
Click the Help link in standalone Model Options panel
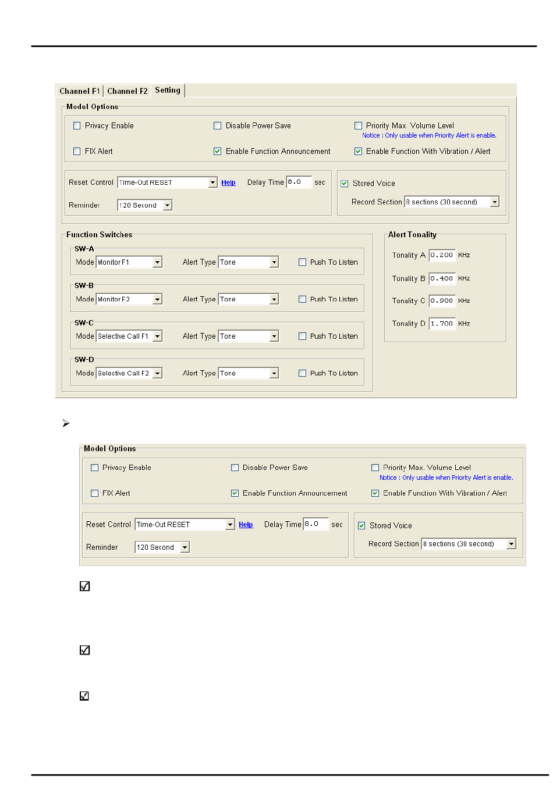coord(246,525)
